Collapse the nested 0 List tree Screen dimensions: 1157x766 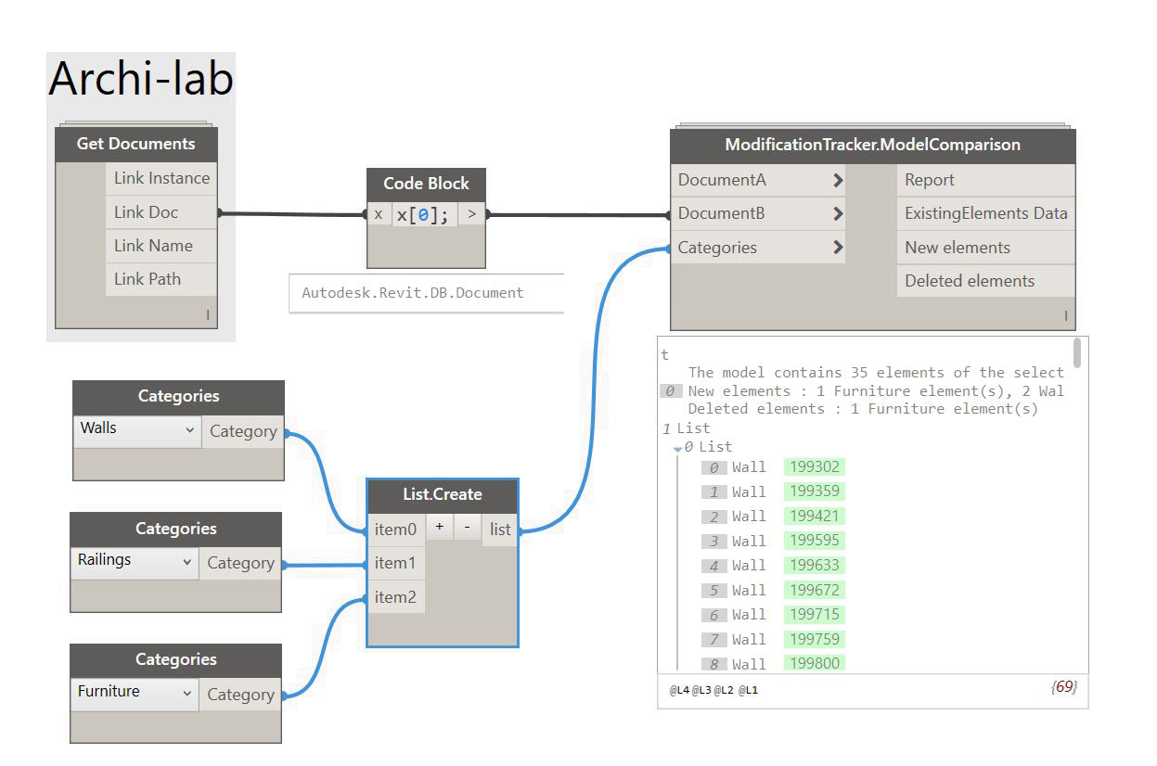pyautogui.click(x=678, y=449)
